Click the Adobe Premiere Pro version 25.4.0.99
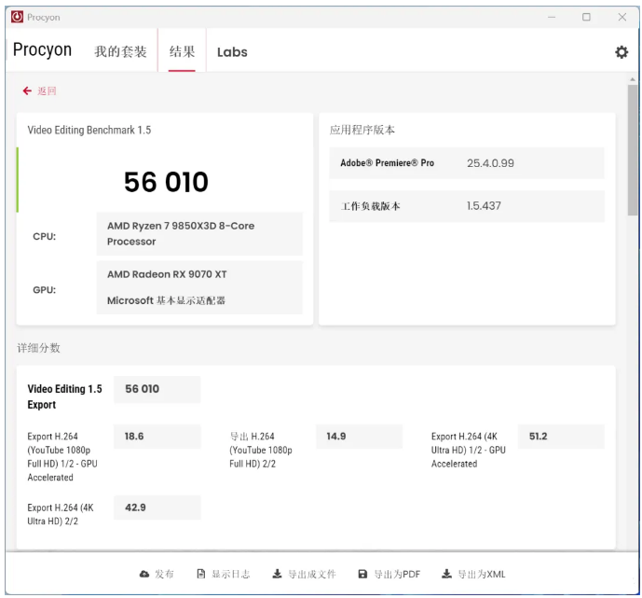This screenshot has height=598, width=642. pos(490,163)
